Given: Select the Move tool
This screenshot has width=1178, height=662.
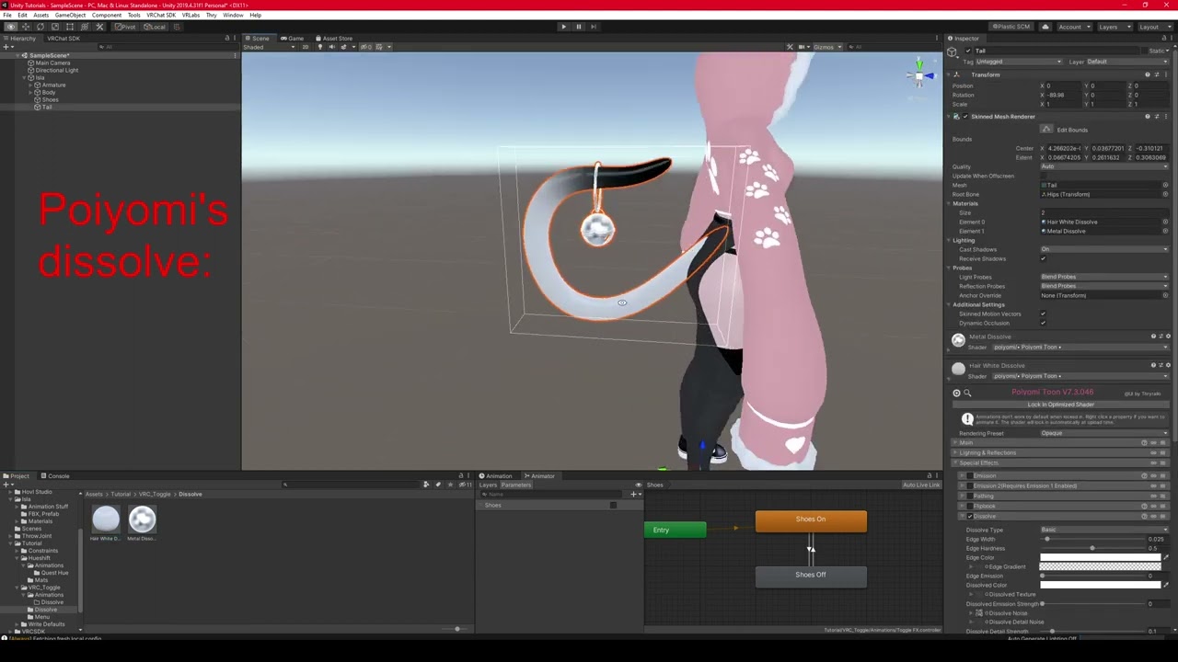Looking at the screenshot, I should click(x=25, y=27).
